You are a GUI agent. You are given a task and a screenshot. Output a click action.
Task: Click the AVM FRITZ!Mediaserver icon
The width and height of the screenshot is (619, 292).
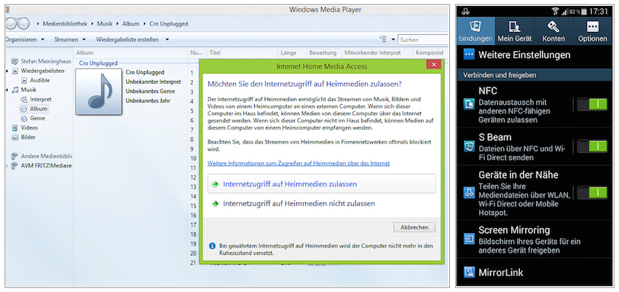(15, 166)
